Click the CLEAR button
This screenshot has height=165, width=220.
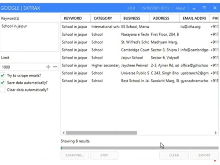[x=174, y=155]
